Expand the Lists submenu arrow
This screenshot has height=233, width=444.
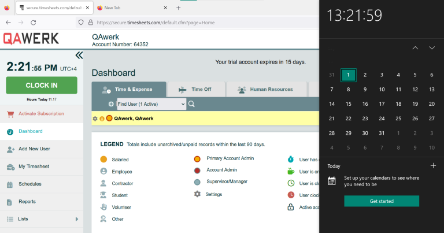[77, 219]
